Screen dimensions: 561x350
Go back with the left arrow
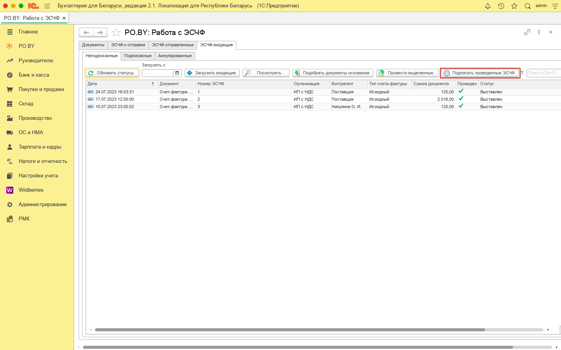click(x=86, y=32)
